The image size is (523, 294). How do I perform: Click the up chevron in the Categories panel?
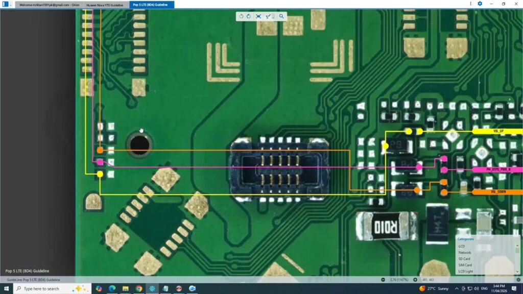coord(517,246)
